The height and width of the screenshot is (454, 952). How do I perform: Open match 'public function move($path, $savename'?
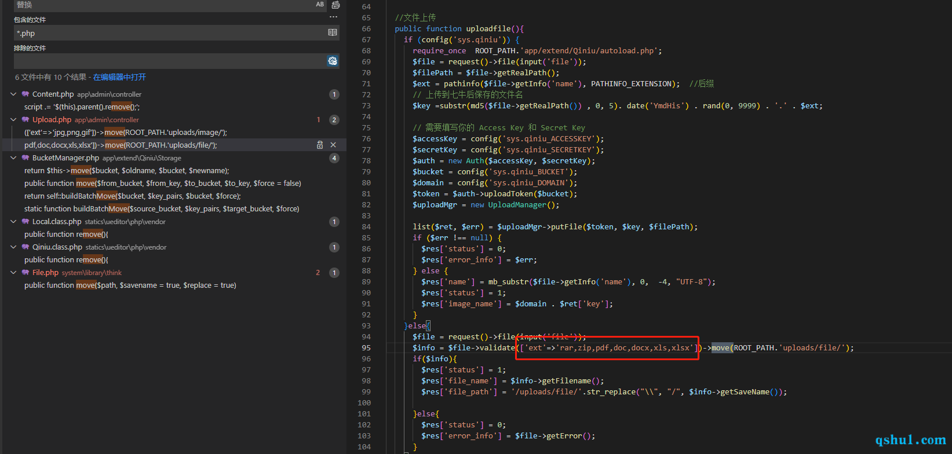pyautogui.click(x=130, y=285)
